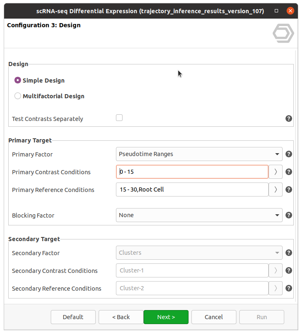Click help icon for Test Contrasts Separately
This screenshot has height=334, width=302.
(289, 118)
